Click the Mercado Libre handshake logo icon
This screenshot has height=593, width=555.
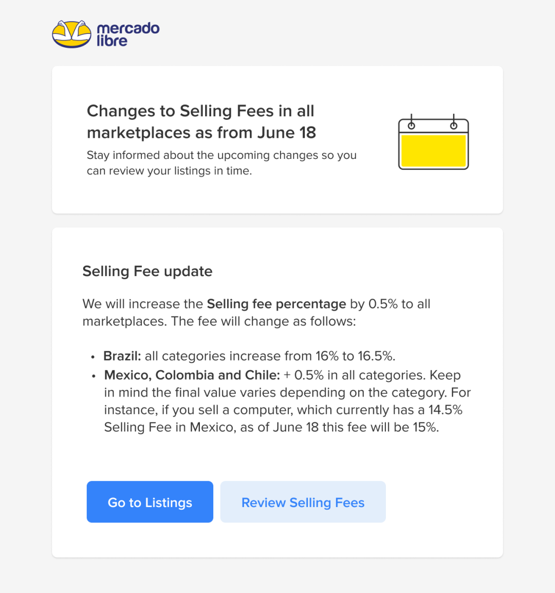coord(71,34)
